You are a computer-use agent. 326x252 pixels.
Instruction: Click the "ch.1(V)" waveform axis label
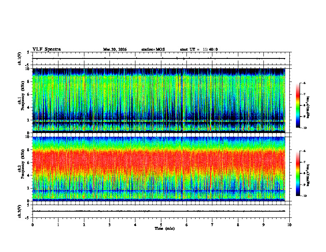pyautogui.click(x=20, y=58)
